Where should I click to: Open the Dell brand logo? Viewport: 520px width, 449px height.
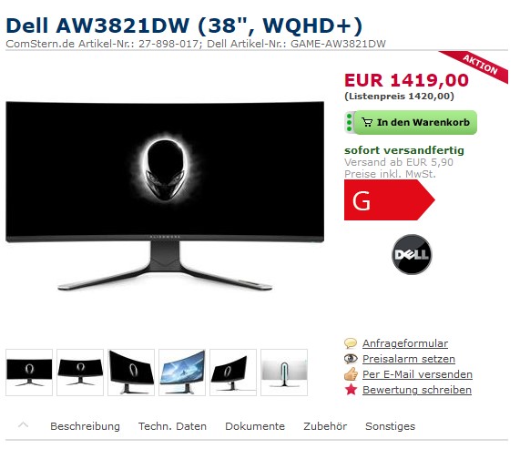point(412,254)
